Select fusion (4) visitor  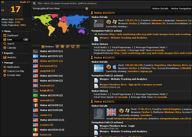pos(60,135)
